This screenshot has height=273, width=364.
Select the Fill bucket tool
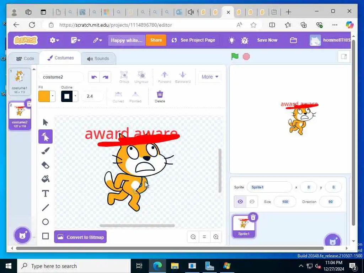(45, 179)
